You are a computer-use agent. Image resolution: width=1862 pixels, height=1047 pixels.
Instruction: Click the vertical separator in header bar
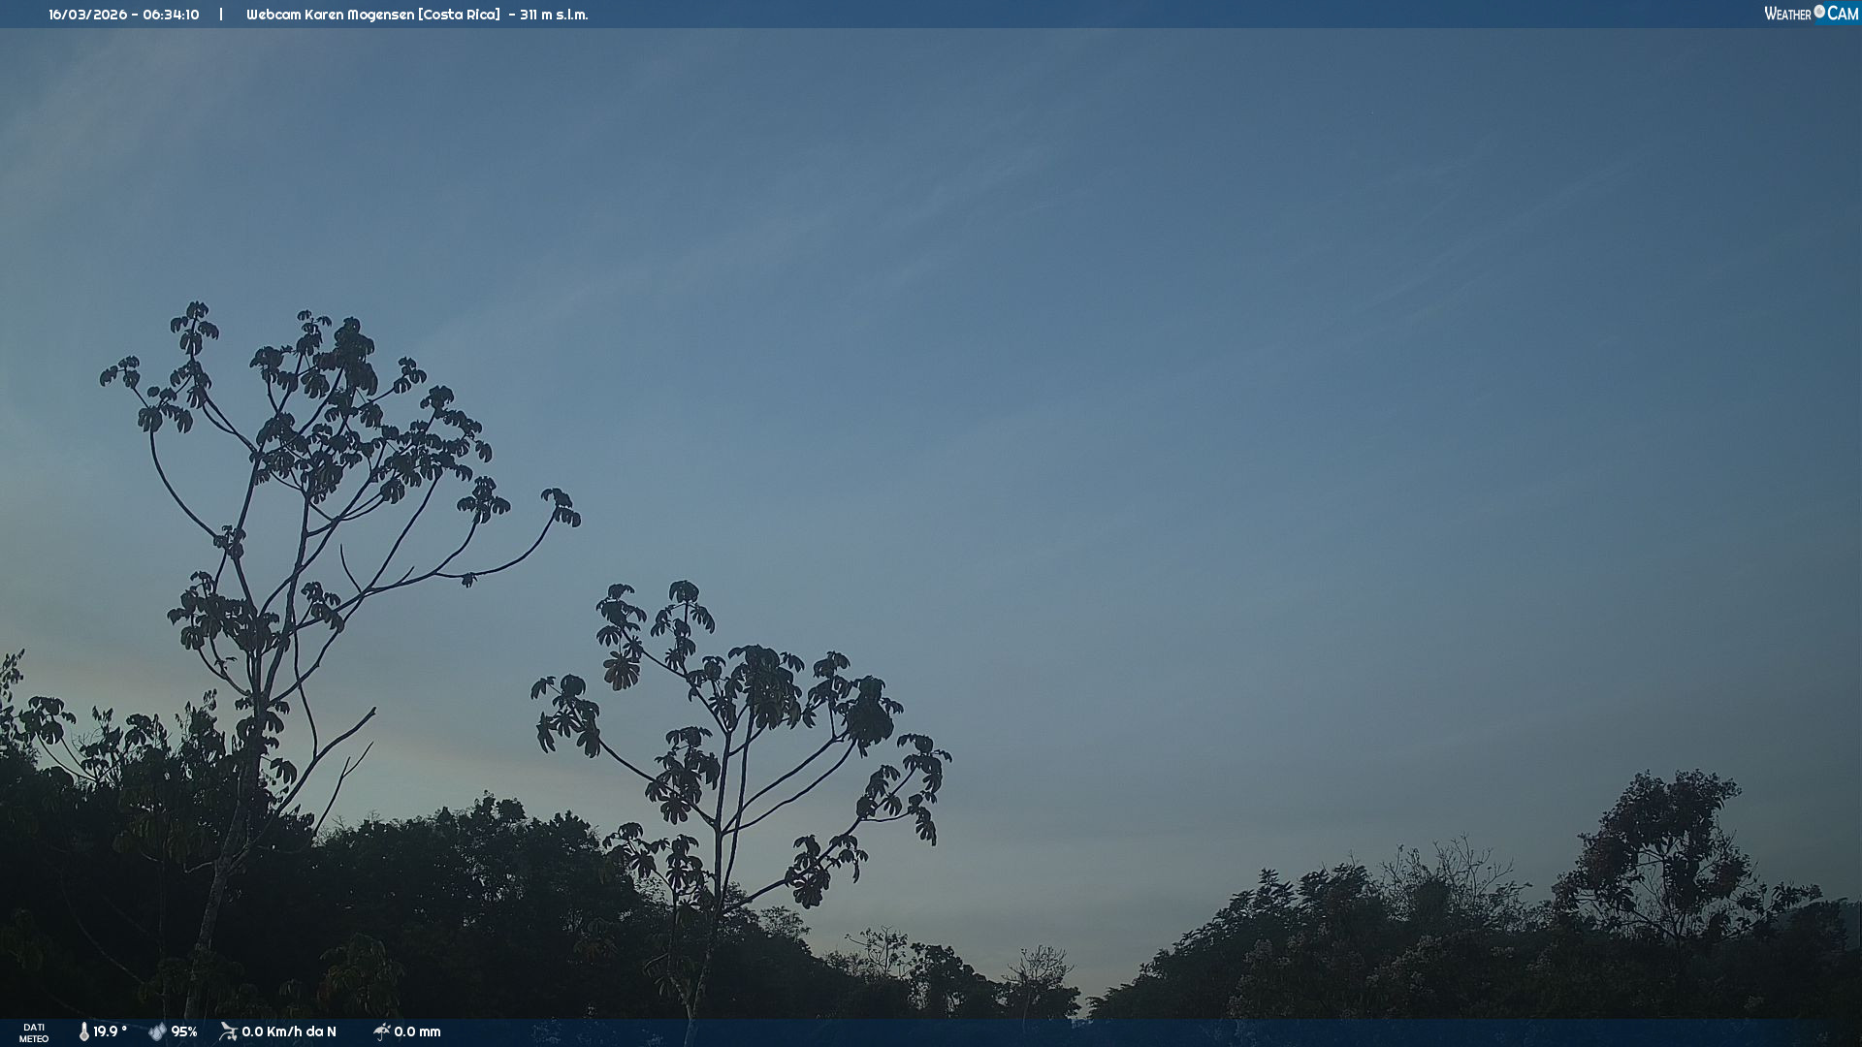click(221, 15)
